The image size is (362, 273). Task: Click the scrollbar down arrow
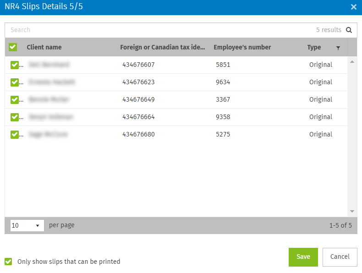(352, 211)
